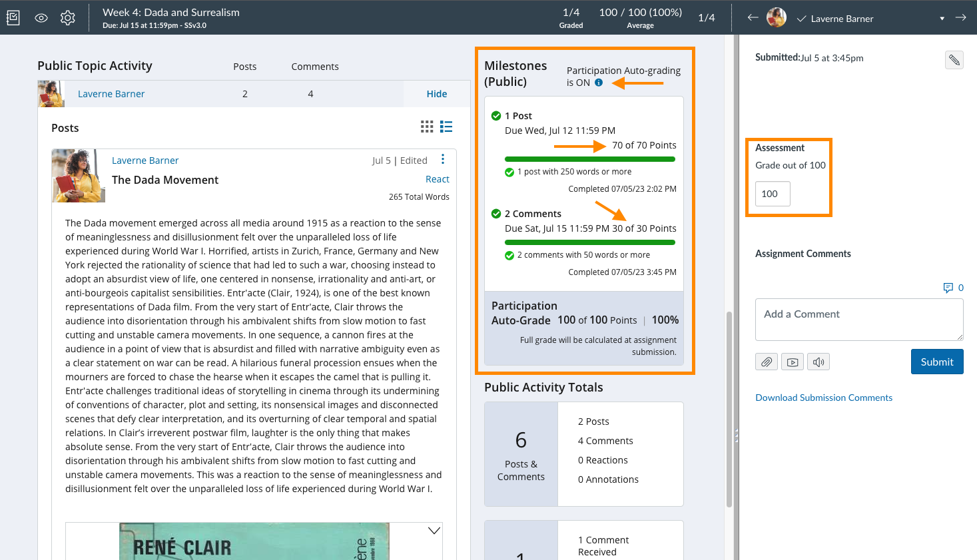Go to previous student arrow
The image size is (977, 560).
(x=753, y=18)
